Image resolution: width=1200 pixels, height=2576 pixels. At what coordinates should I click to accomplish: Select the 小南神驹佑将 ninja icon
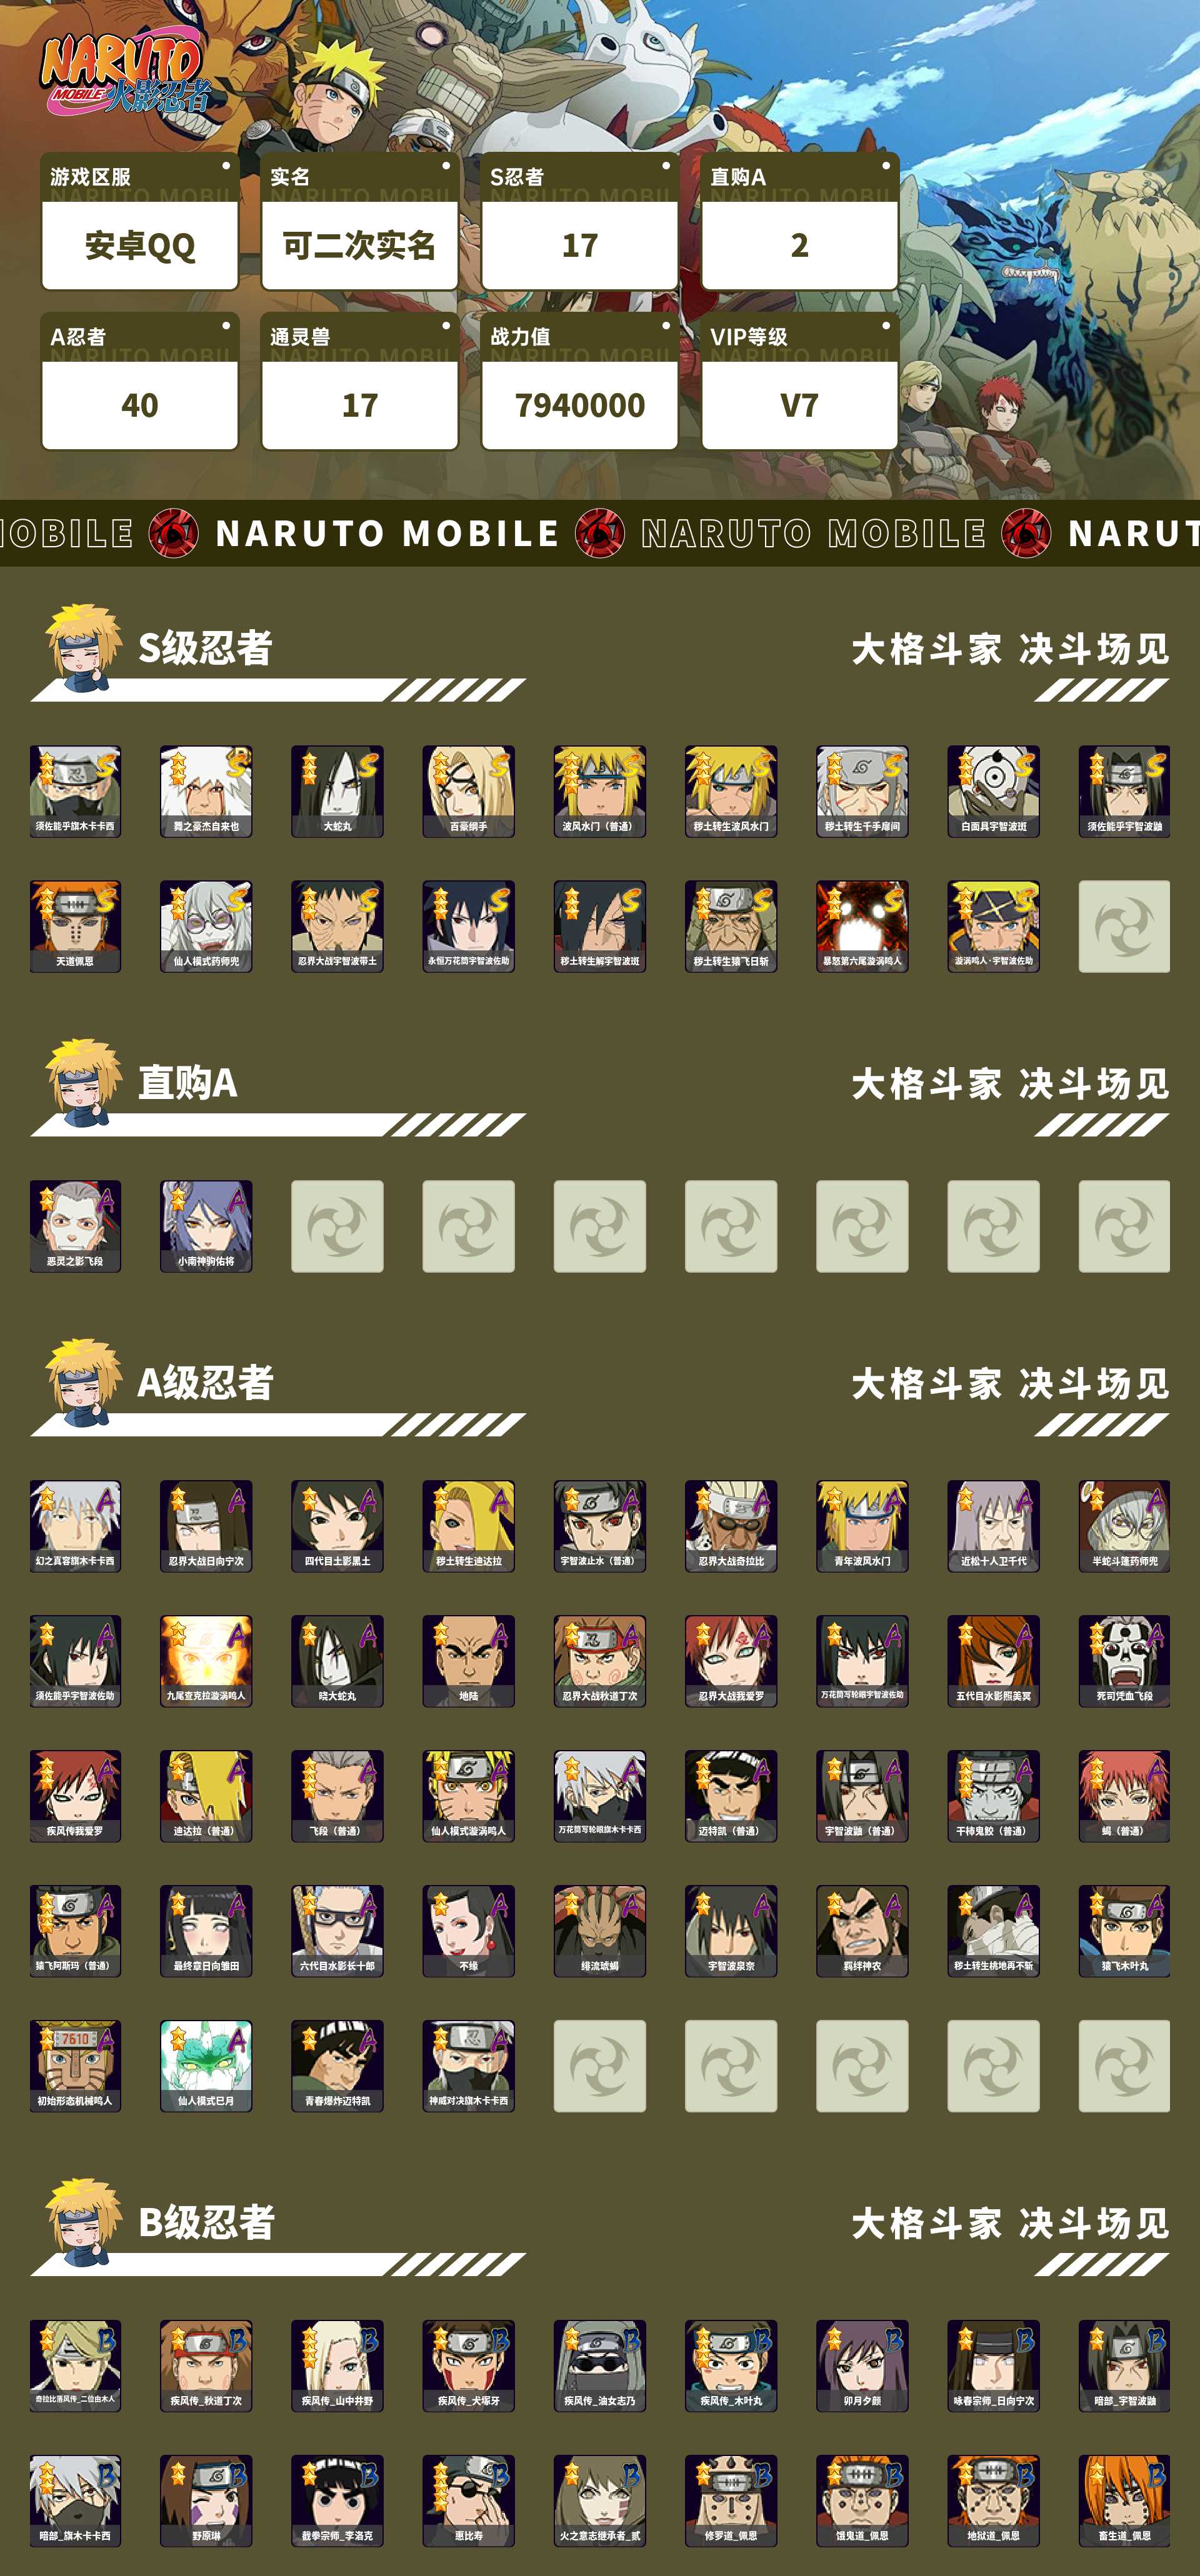[x=206, y=1226]
